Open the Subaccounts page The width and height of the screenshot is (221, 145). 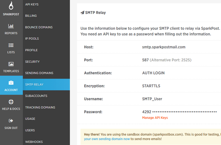36,96
